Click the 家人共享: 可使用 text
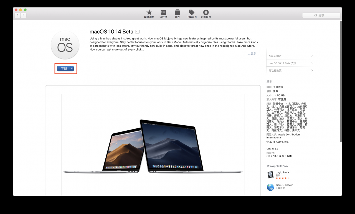Viewport: 355px width, 214px height. [276, 99]
